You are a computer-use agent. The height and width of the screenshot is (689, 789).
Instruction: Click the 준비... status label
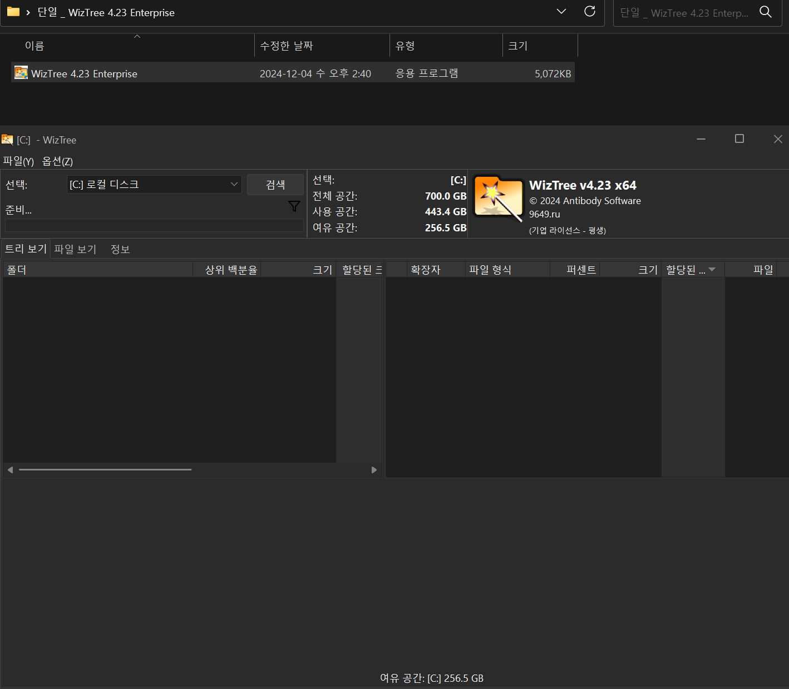18,210
